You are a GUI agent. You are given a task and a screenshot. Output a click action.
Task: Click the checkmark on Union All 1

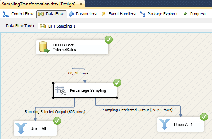[x=204, y=117]
